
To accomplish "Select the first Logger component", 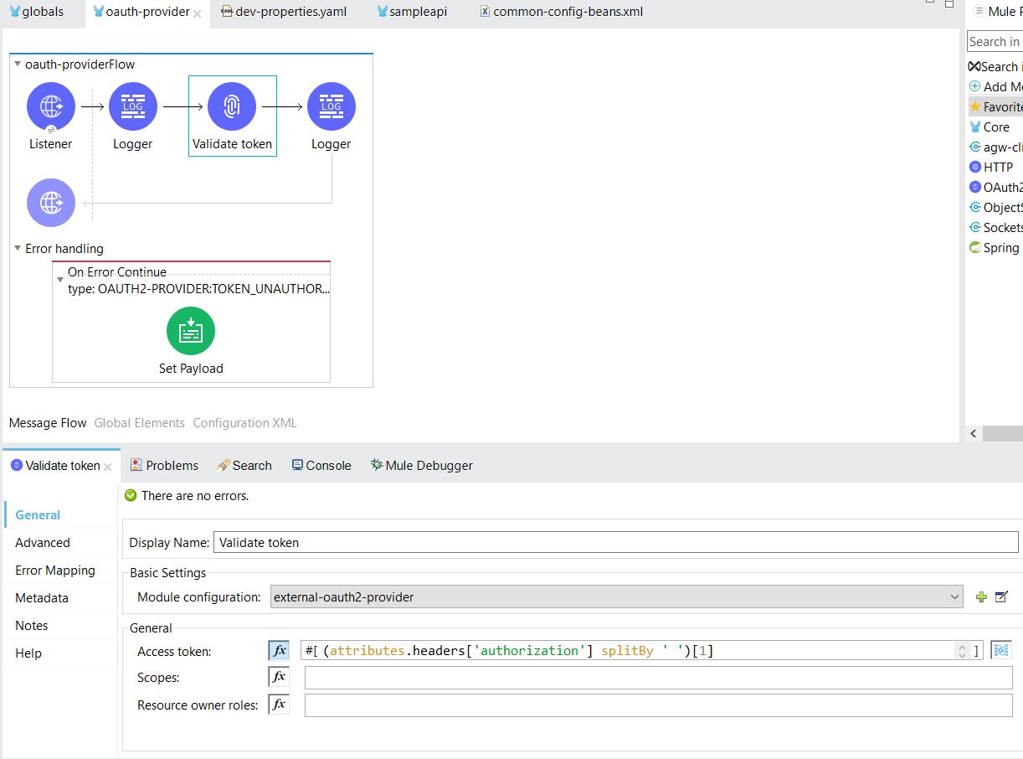I will (133, 107).
